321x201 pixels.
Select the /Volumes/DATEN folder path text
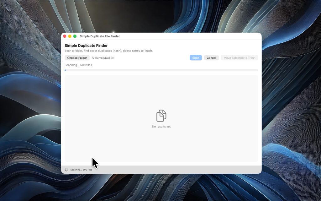point(103,58)
